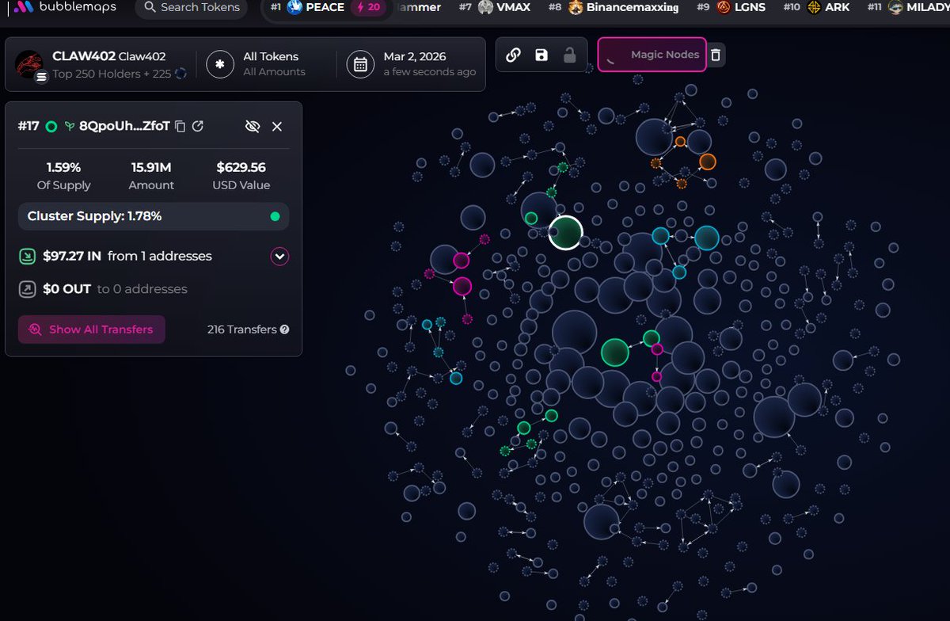This screenshot has width=950, height=621.
Task: Open trending token #10 ARK
Action: point(816,8)
